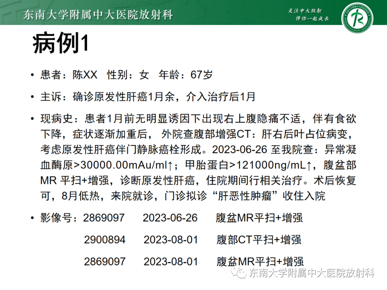Click the text 门静脉癌栓形成

[x=164, y=149]
